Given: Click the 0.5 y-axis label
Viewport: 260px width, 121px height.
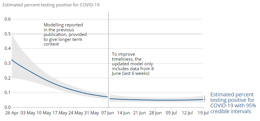Looking at the screenshot, I should tap(7, 34).
